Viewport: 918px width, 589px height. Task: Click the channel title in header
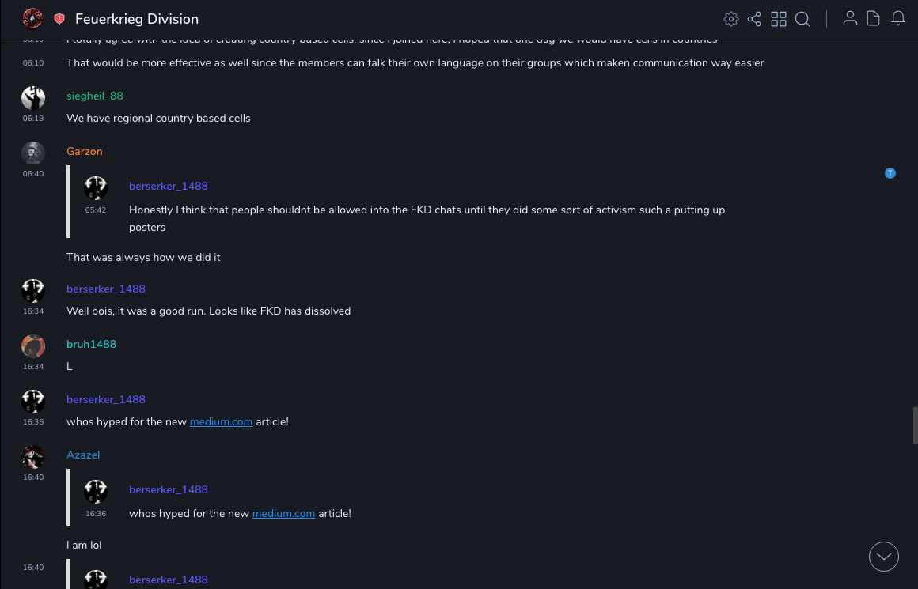[137, 19]
